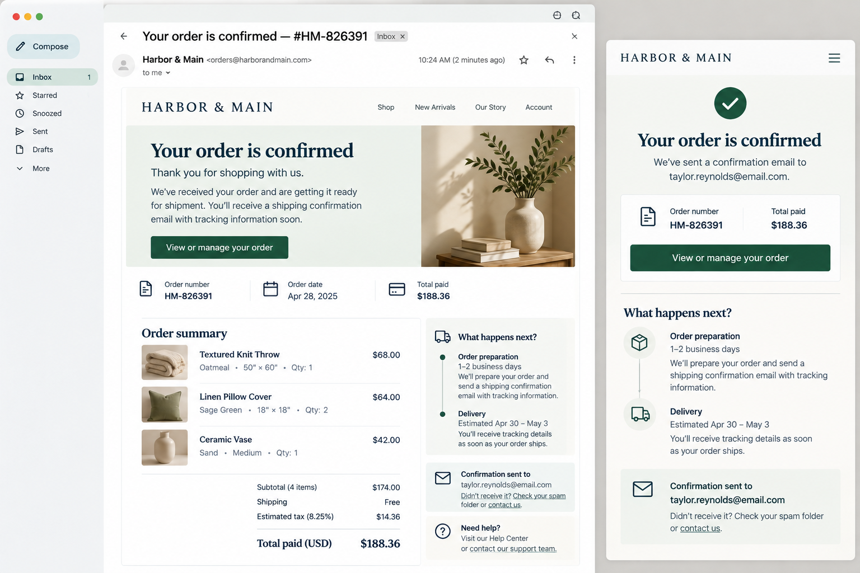This screenshot has height=573, width=860.
Task: Click the sender avatar icon
Action: [124, 65]
